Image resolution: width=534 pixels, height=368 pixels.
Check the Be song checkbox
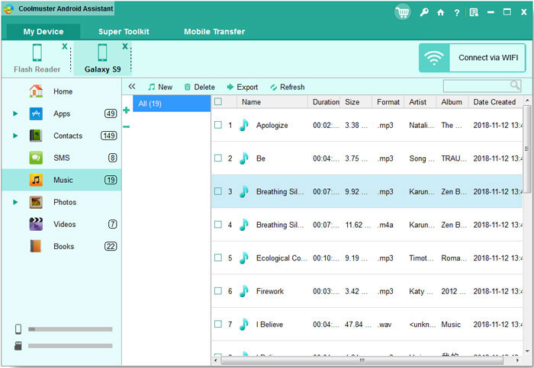pyautogui.click(x=218, y=158)
